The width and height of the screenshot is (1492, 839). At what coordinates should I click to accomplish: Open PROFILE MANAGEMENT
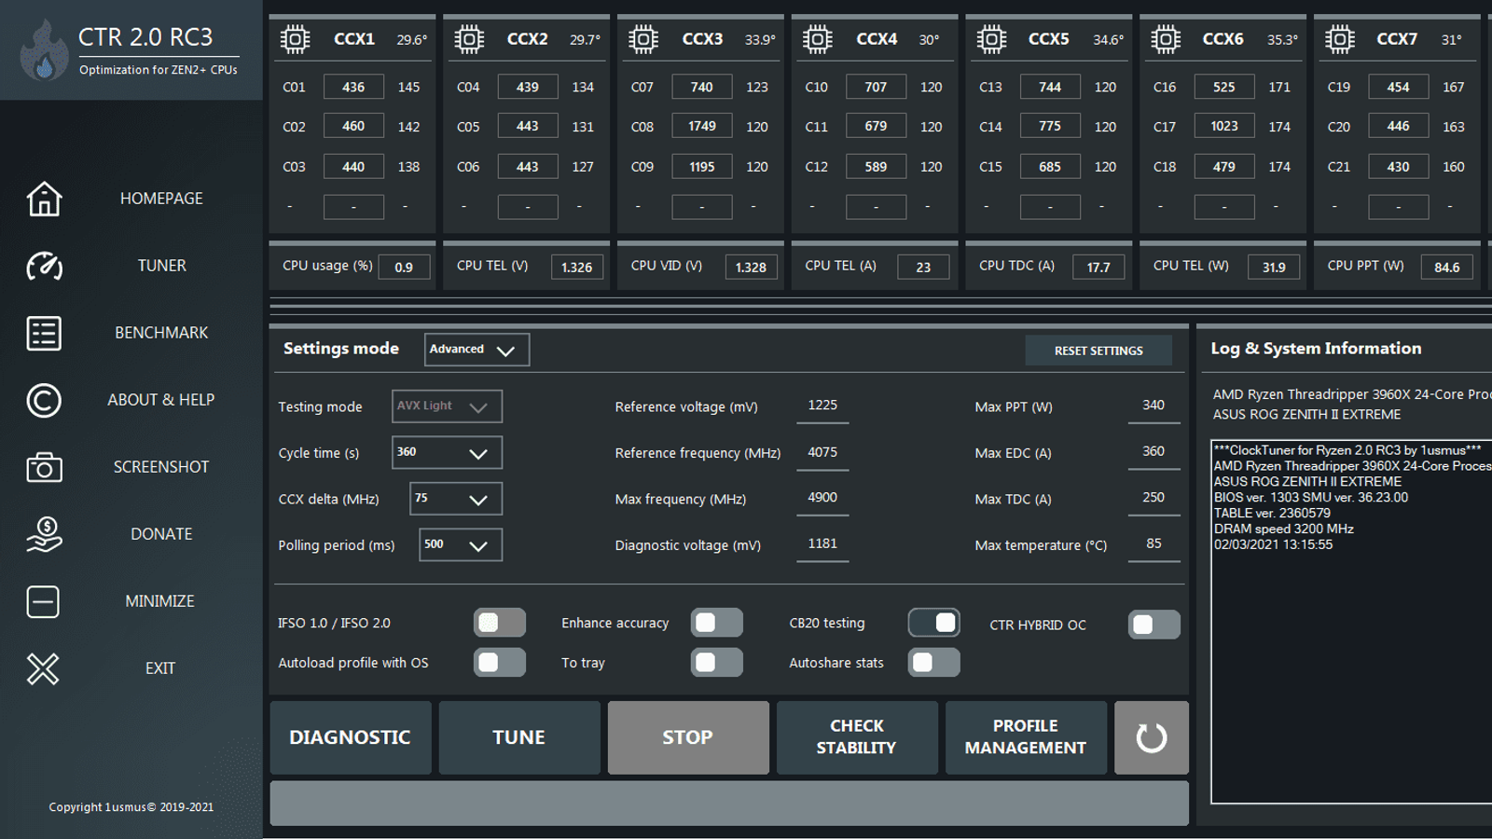(1026, 737)
